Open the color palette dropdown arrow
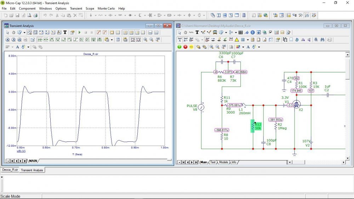The height and width of the screenshot is (199, 354). click(243, 47)
